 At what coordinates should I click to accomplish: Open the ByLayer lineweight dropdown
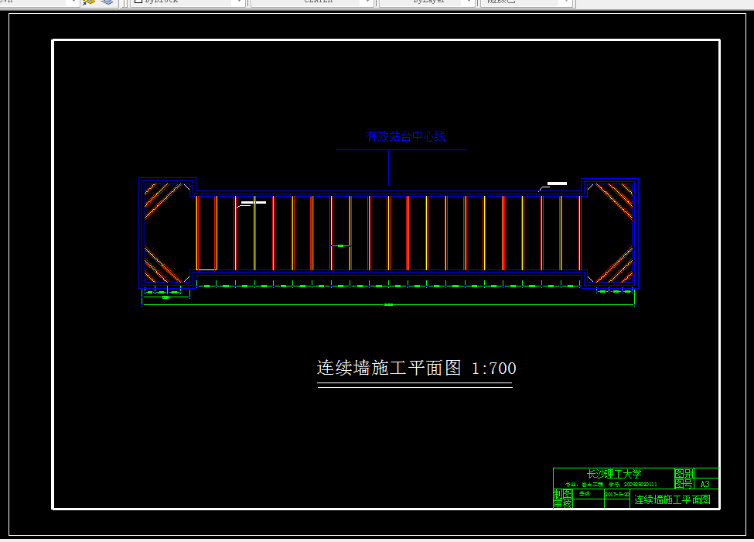pyautogui.click(x=427, y=2)
